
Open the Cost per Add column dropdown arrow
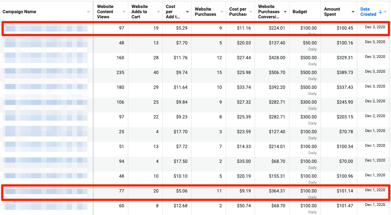point(187,12)
